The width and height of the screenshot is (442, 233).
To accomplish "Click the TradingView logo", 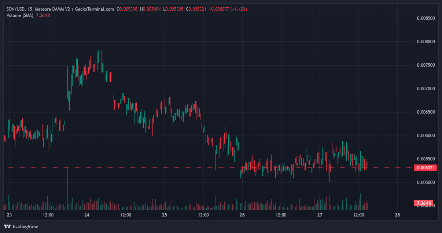I will [7, 226].
